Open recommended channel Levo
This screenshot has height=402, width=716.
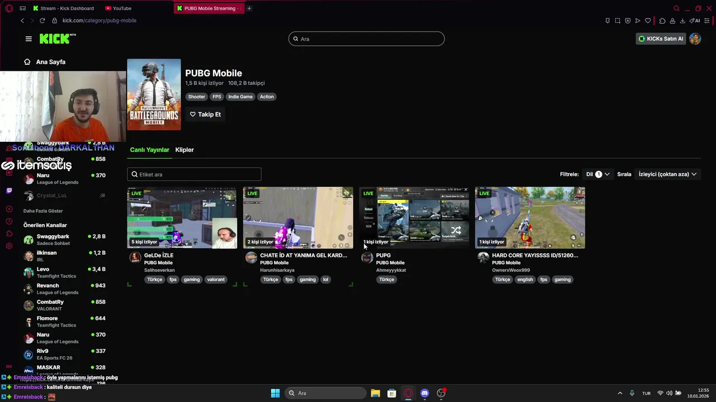64,272
